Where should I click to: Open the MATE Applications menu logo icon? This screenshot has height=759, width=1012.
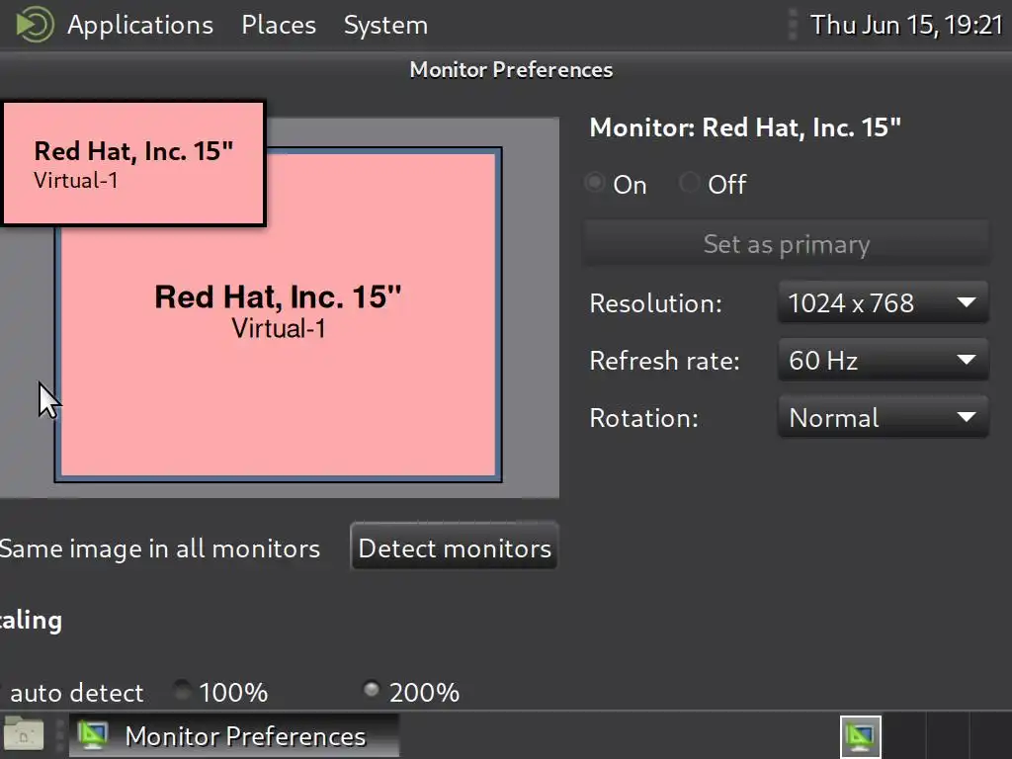click(x=35, y=25)
